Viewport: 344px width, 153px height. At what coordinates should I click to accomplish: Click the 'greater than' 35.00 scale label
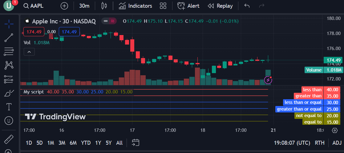(x=317, y=96)
